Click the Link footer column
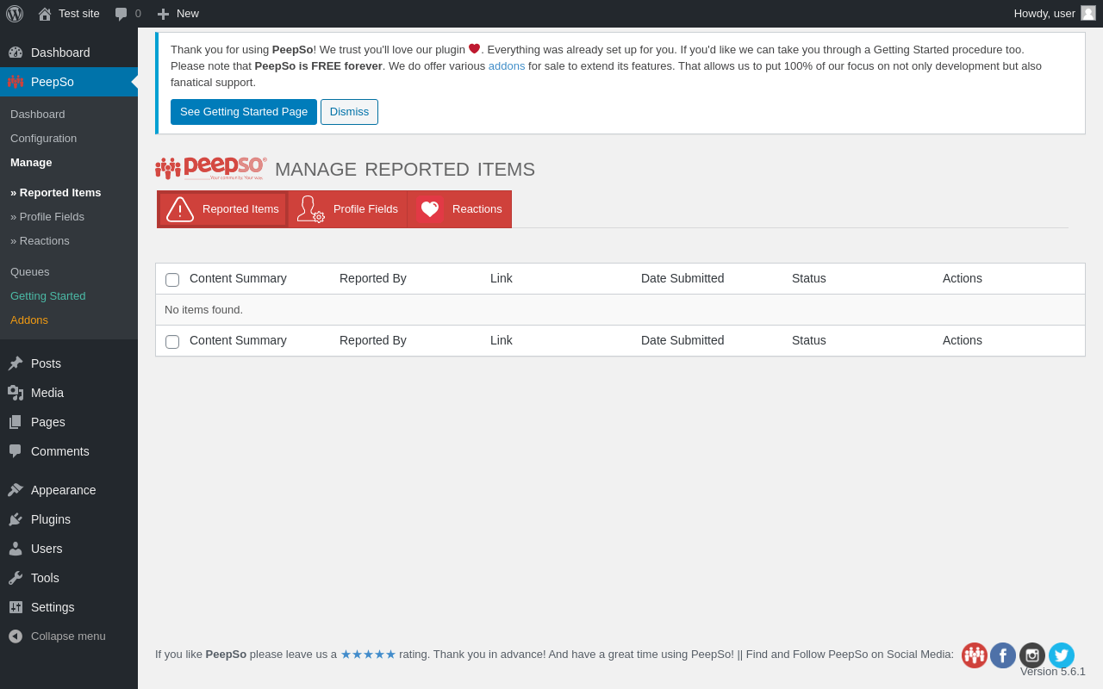The image size is (1103, 689). click(x=502, y=340)
